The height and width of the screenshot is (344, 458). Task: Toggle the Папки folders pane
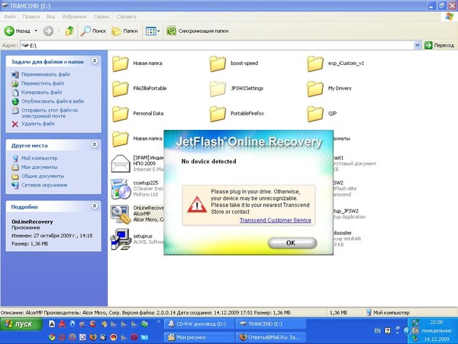124,31
